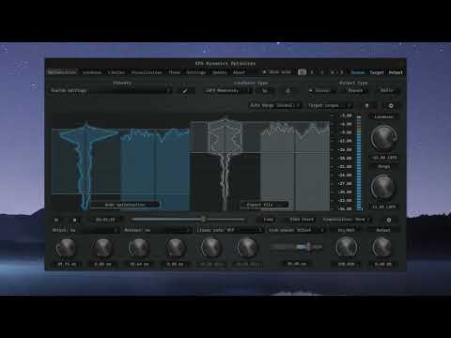Screen dimensions: 451x338
Task: Click the second Release knob
Action: click(175, 247)
